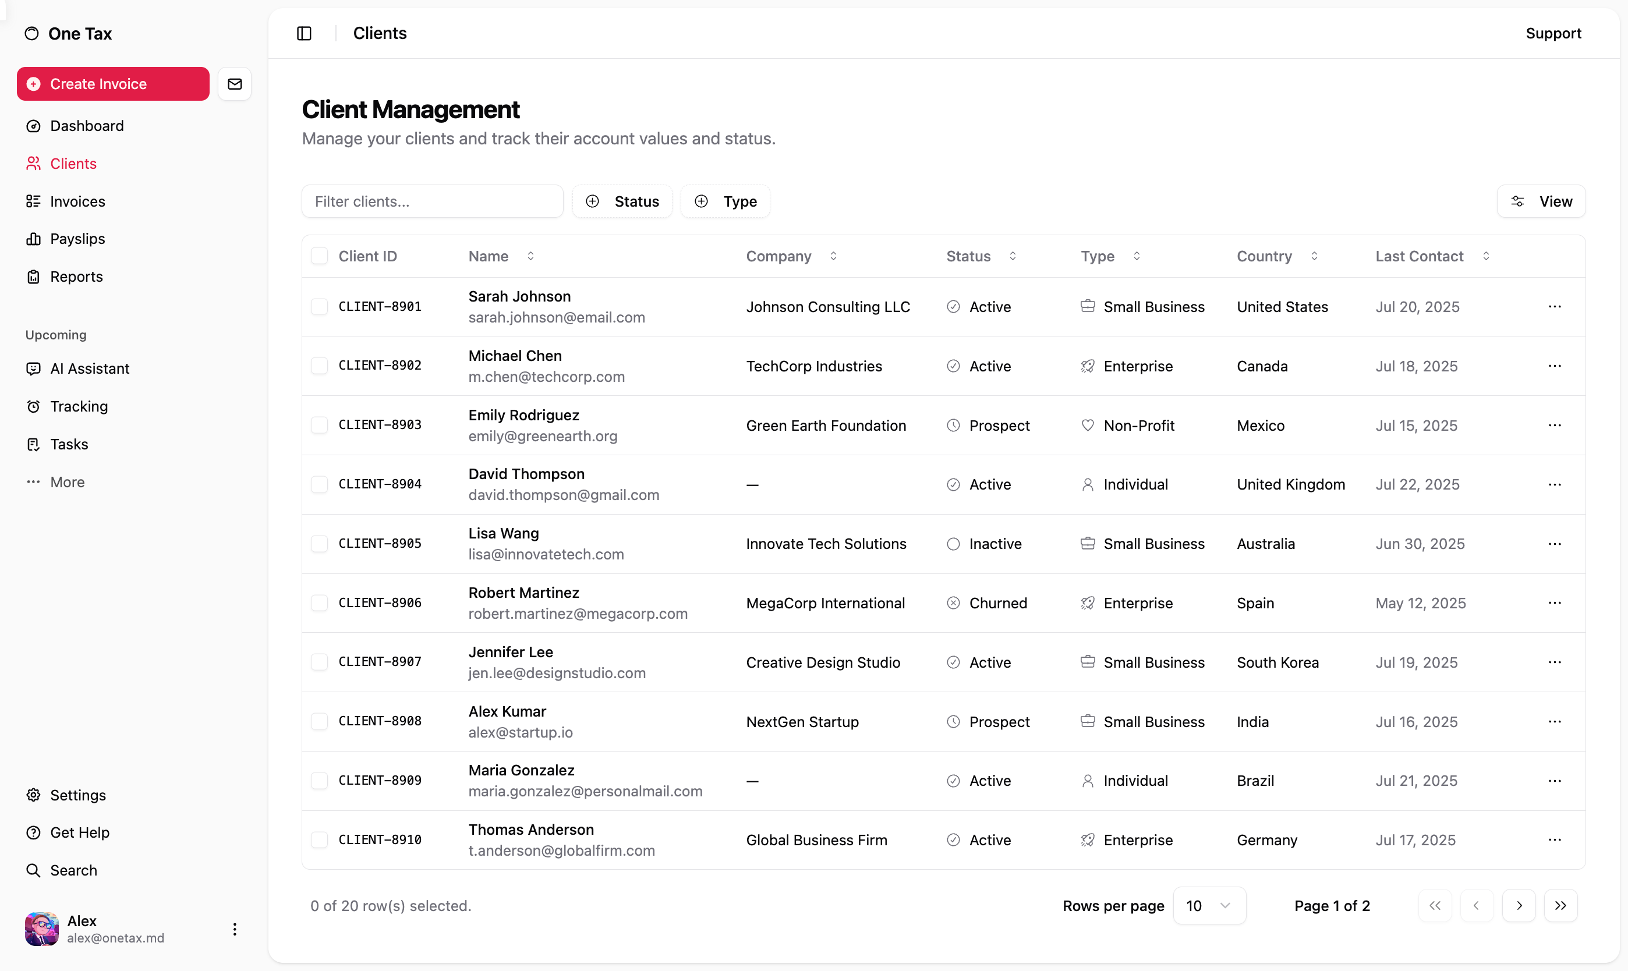This screenshot has width=1628, height=971.
Task: Toggle the sidebar panel icon
Action: pos(305,33)
